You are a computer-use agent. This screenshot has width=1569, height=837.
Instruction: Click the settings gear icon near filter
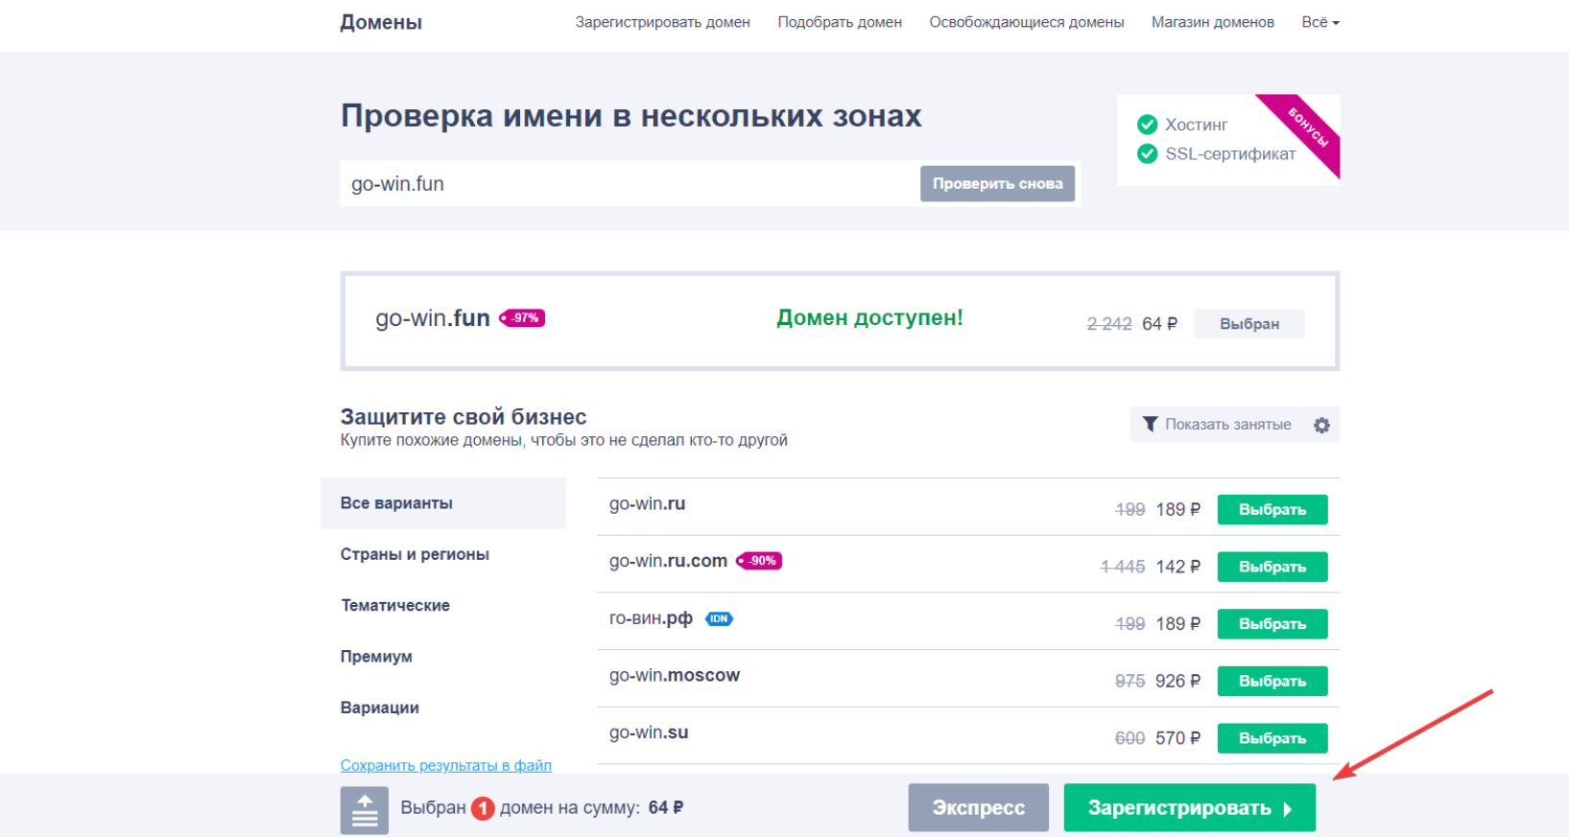coord(1321,425)
